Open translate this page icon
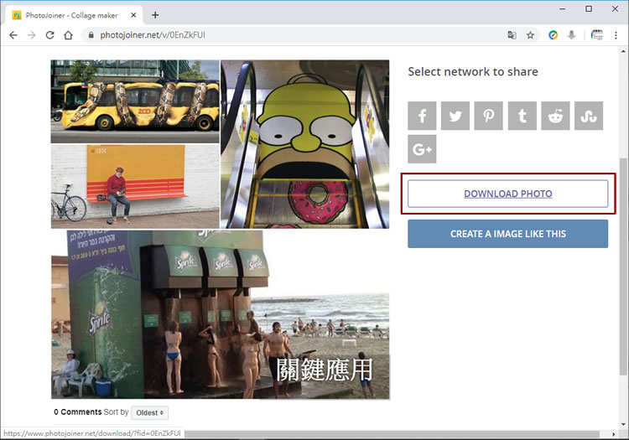 512,35
